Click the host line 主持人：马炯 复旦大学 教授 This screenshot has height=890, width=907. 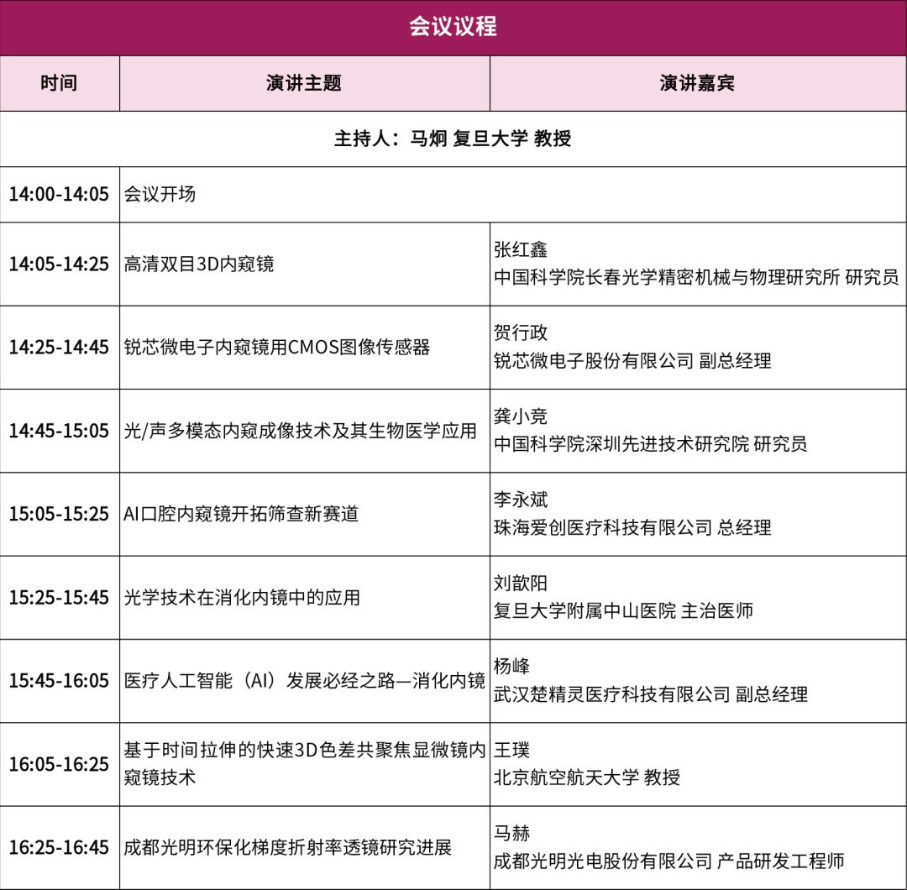pos(453,139)
